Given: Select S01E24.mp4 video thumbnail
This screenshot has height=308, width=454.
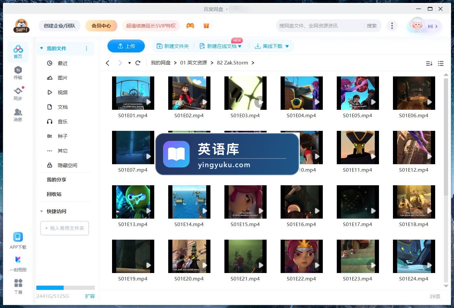Looking at the screenshot, I should tap(414, 256).
